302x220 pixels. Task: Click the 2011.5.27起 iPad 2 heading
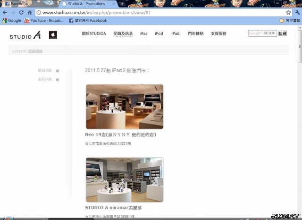(x=117, y=71)
